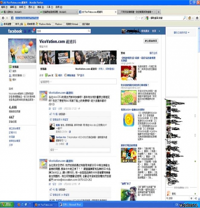This screenshot has height=208, width=200.
Task: Open the search engine selector dropdown
Action: [x=147, y=18]
